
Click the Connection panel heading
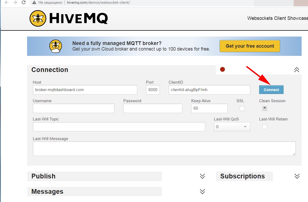50,70
